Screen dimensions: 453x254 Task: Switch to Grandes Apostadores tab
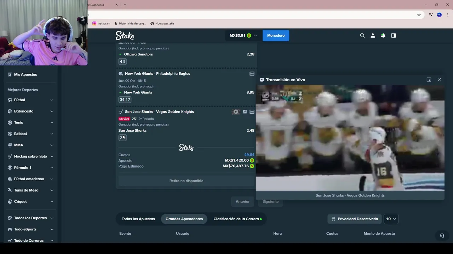[x=184, y=219]
